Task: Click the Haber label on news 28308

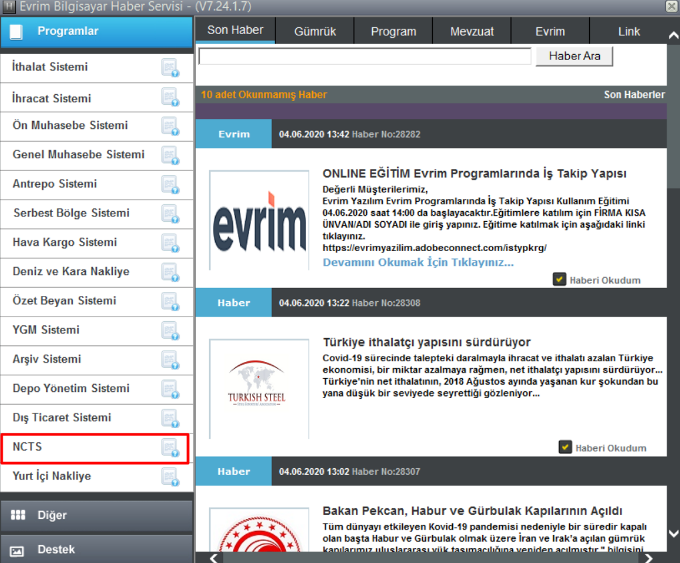Action: click(234, 303)
